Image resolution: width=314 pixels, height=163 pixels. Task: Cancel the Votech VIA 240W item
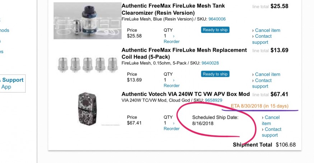click(272, 117)
